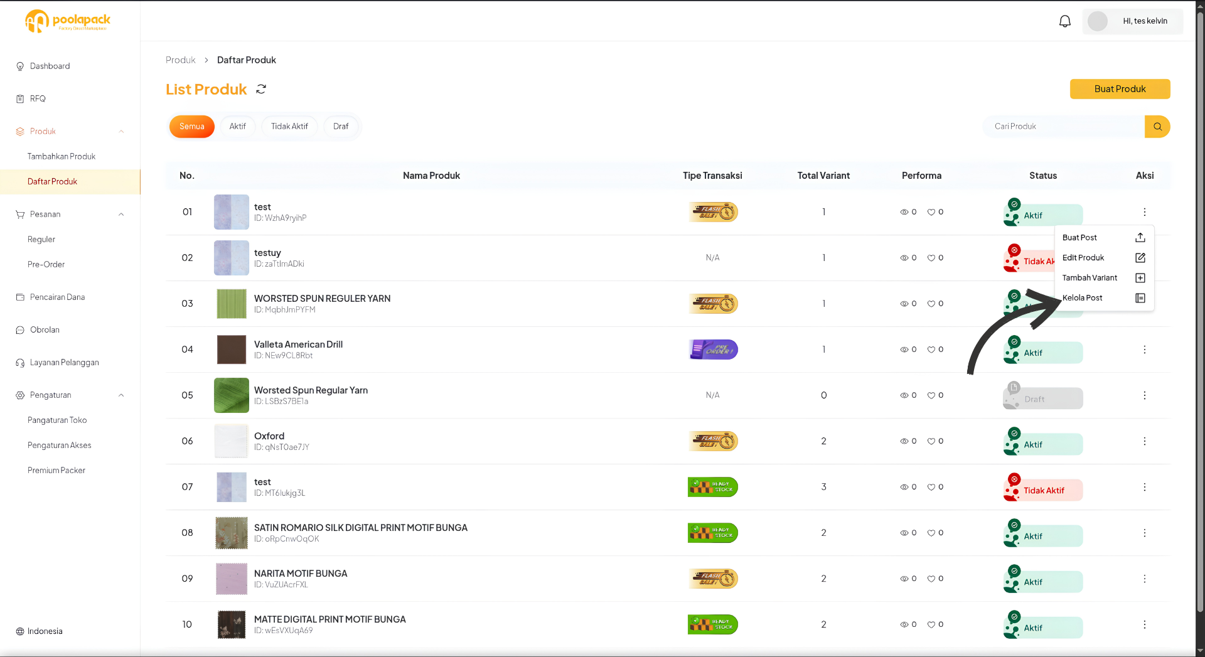Screen dimensions: 1205x657
Task: Toggle Tidak Aktif status of row 07 test
Action: 1043,488
